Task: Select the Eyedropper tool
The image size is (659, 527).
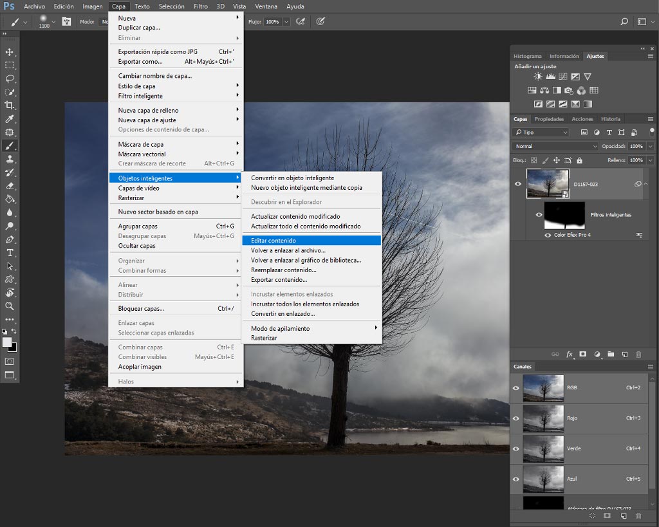Action: 9,119
